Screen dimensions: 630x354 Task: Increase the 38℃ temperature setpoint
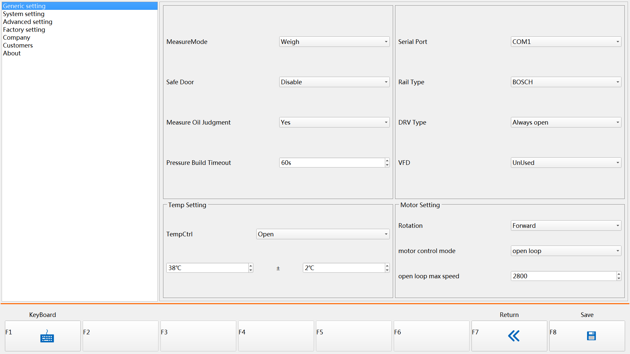coord(251,266)
